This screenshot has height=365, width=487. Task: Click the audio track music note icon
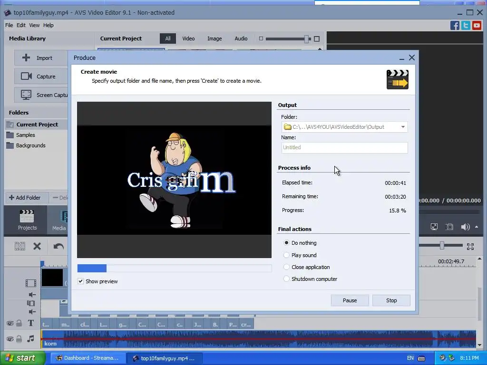click(x=30, y=338)
